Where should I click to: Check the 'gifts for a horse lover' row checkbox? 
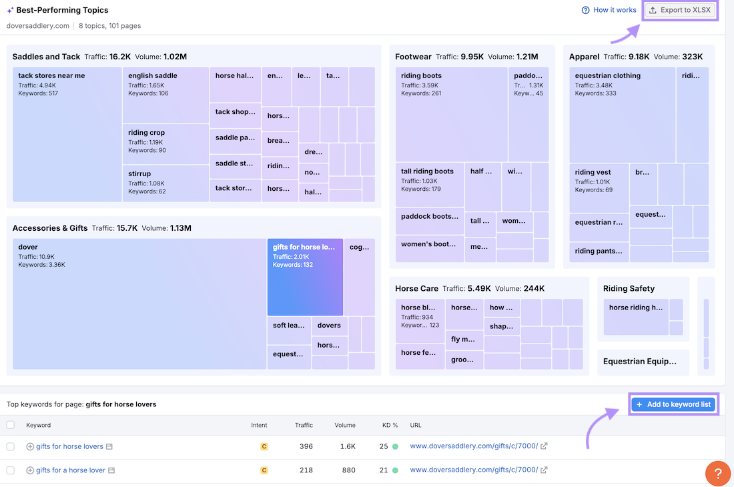tap(10, 470)
